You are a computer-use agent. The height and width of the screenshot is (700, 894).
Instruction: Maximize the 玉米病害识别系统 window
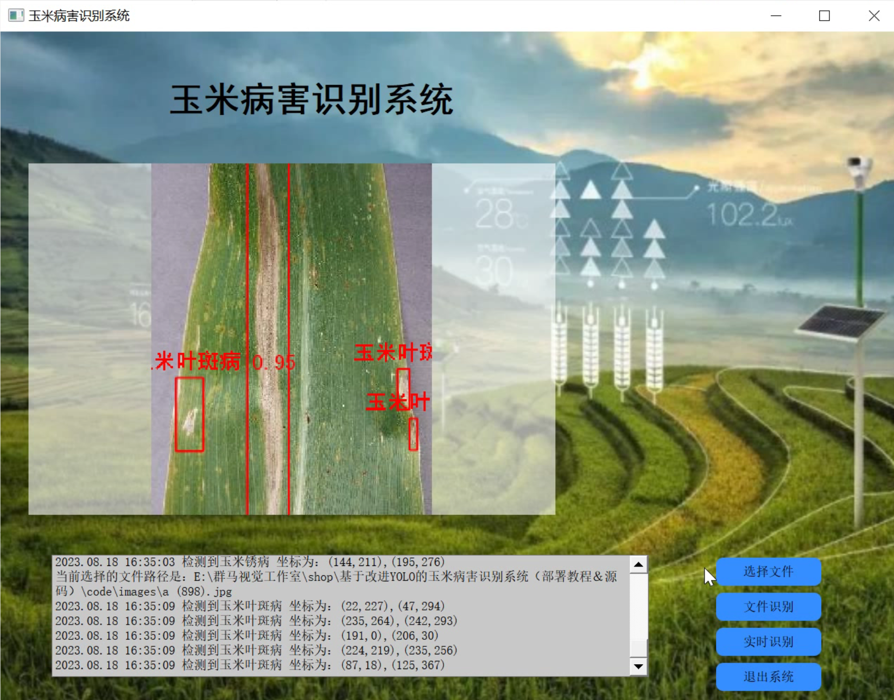point(825,16)
